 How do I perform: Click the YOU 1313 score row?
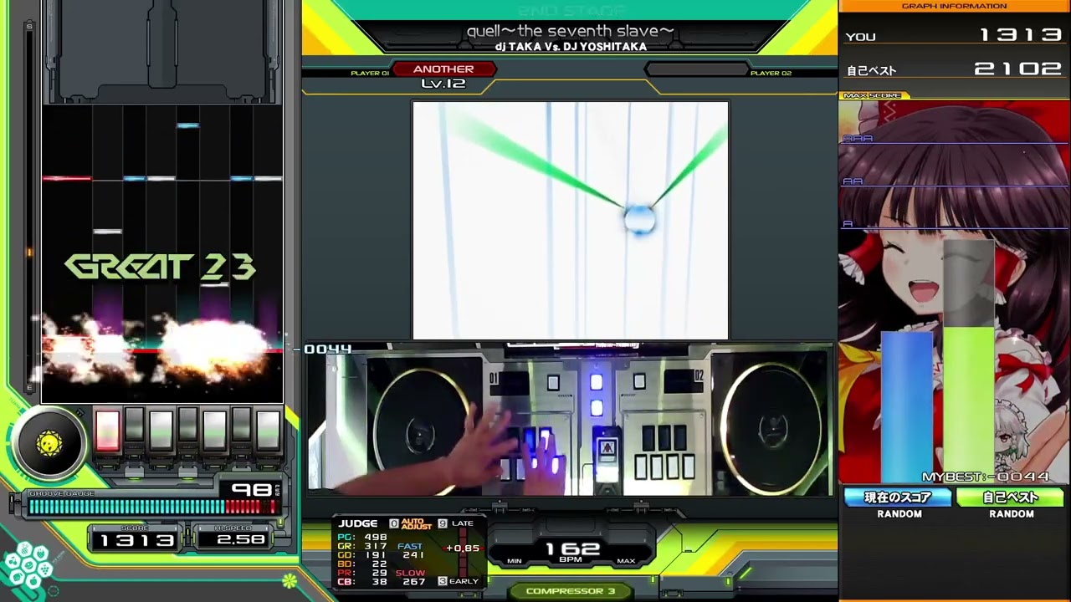[x=954, y=36]
